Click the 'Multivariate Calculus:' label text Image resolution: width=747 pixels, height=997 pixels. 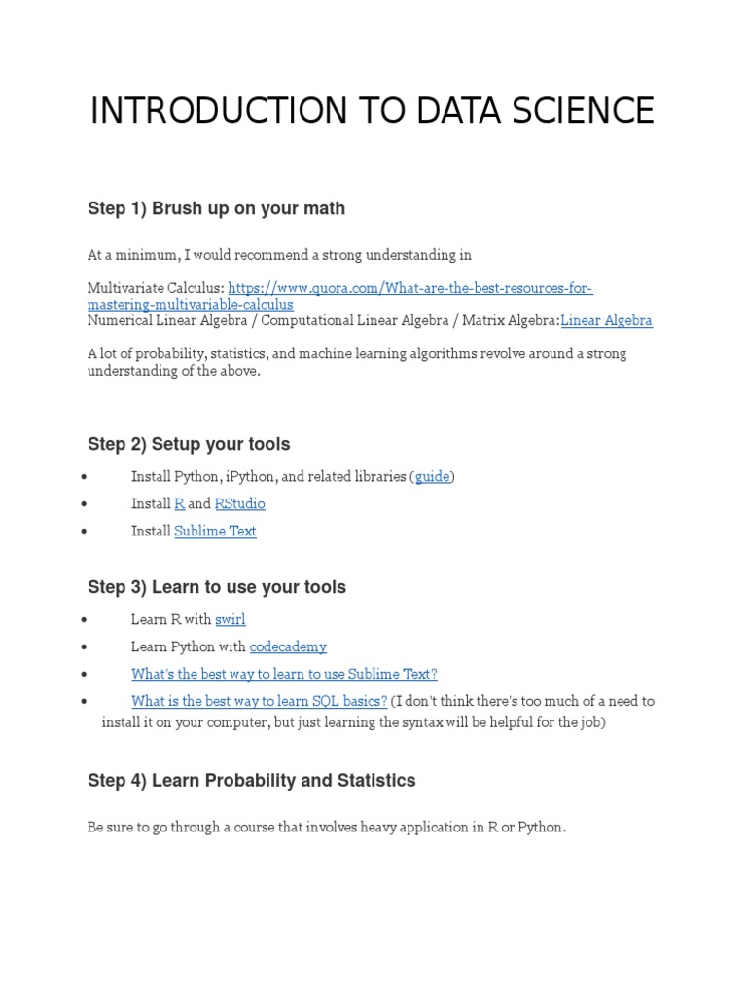click(x=156, y=289)
